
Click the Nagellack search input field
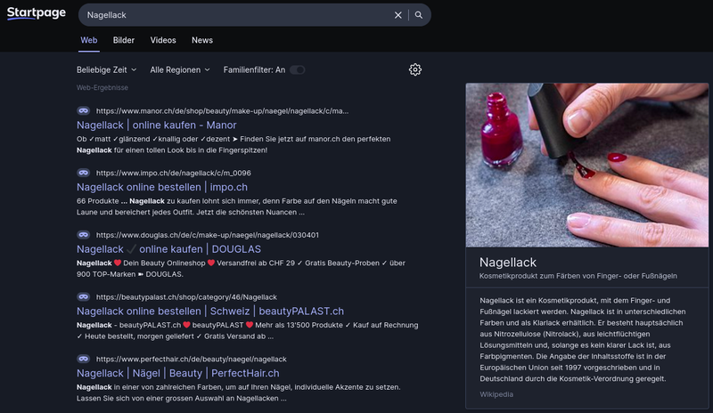[x=236, y=15]
